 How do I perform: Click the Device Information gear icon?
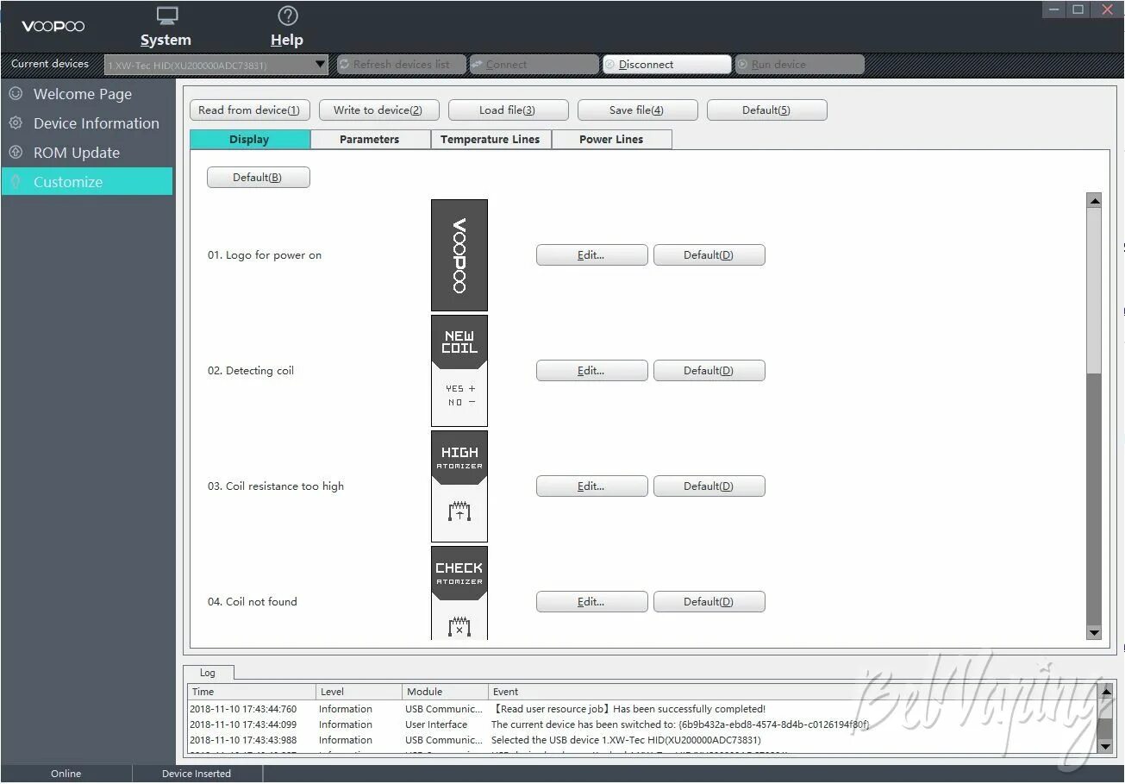coord(16,122)
